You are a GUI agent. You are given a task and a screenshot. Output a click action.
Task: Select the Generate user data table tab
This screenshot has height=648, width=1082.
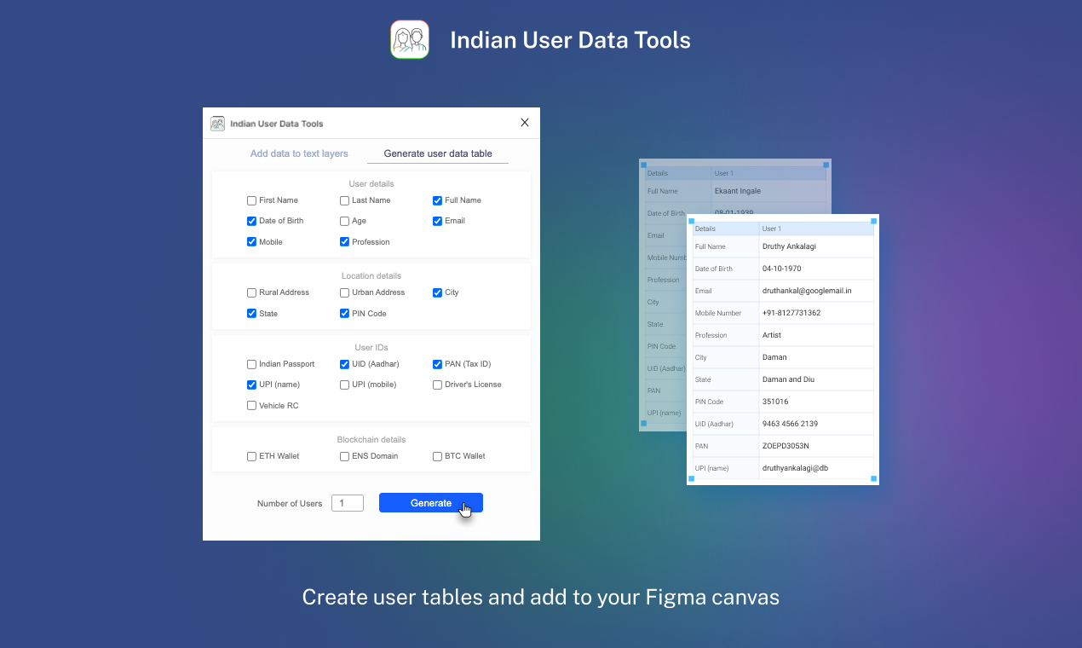pyautogui.click(x=437, y=153)
